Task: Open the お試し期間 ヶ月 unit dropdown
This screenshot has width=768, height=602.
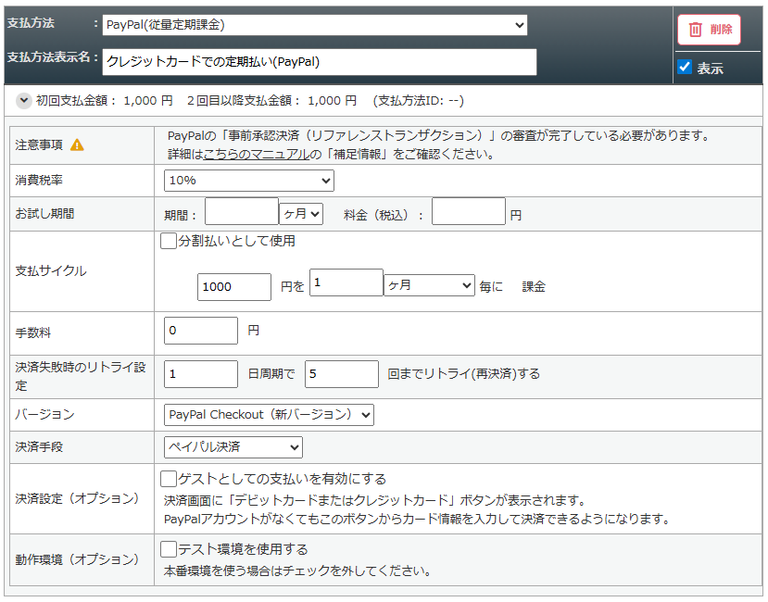Action: 301,214
